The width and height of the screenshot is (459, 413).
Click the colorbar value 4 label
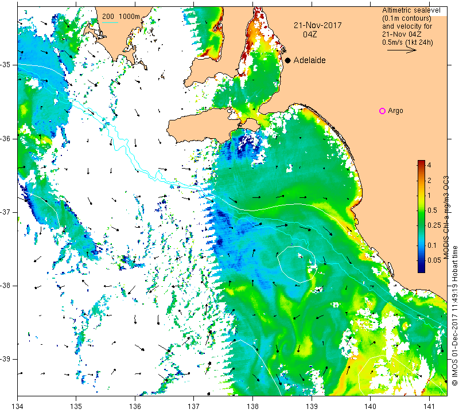pos(429,165)
